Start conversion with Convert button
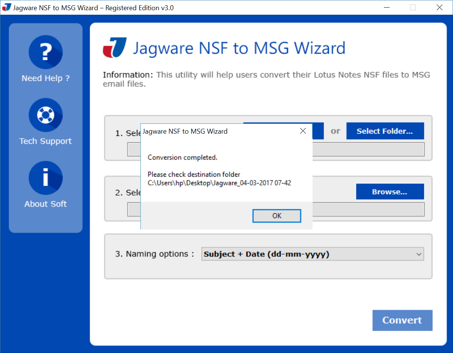The width and height of the screenshot is (453, 353). coord(402,320)
